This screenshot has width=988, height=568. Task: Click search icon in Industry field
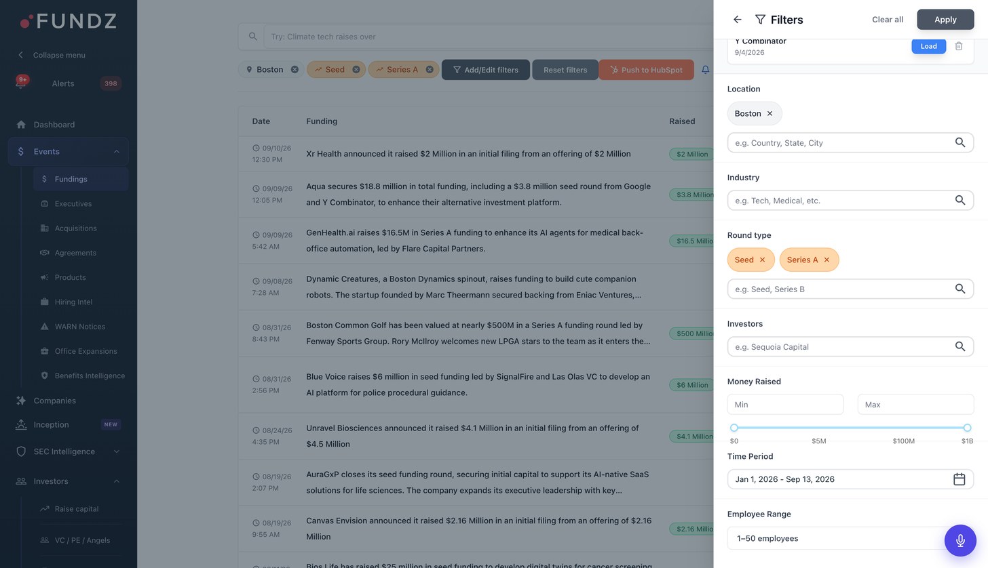pos(959,201)
